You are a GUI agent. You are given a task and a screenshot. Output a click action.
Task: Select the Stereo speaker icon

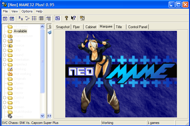pyautogui.click(x=10, y=116)
